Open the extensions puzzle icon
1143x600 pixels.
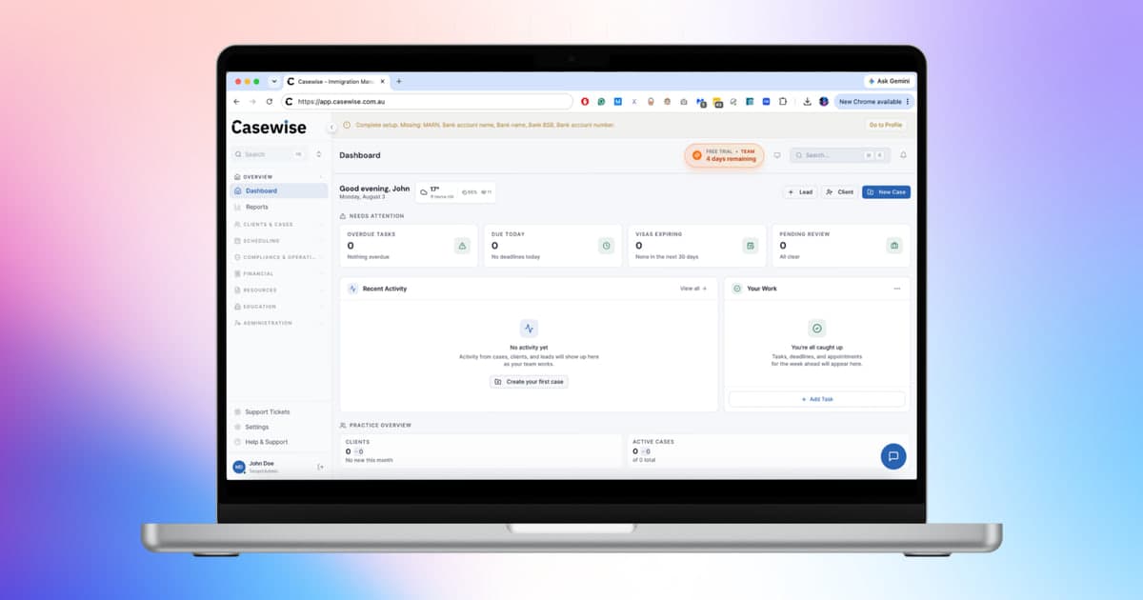coord(783,101)
